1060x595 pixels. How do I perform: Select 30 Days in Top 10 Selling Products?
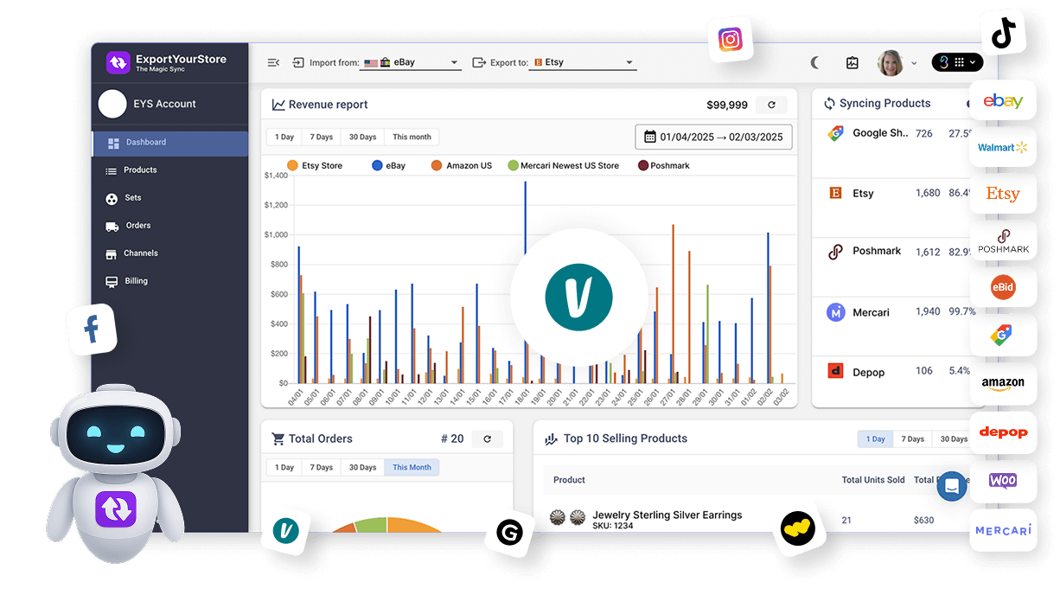click(953, 439)
